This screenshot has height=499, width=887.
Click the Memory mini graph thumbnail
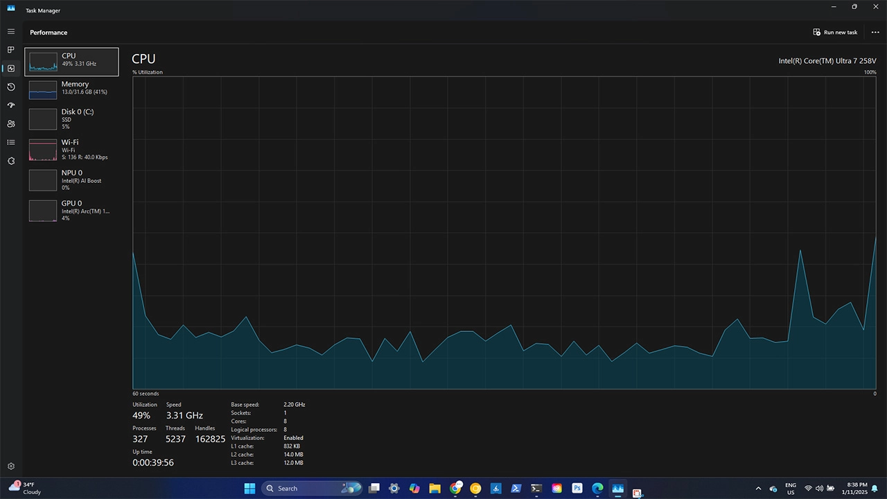click(x=43, y=89)
